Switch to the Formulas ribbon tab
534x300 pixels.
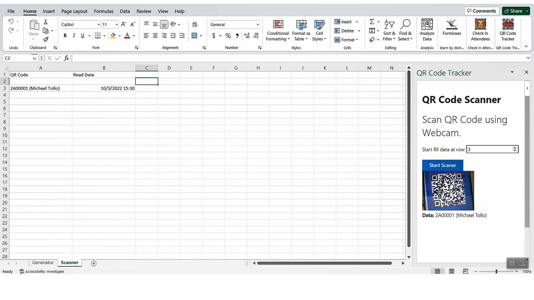[104, 11]
